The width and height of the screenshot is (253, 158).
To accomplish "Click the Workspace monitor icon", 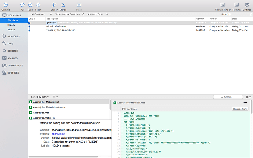I will click(x=4, y=15).
